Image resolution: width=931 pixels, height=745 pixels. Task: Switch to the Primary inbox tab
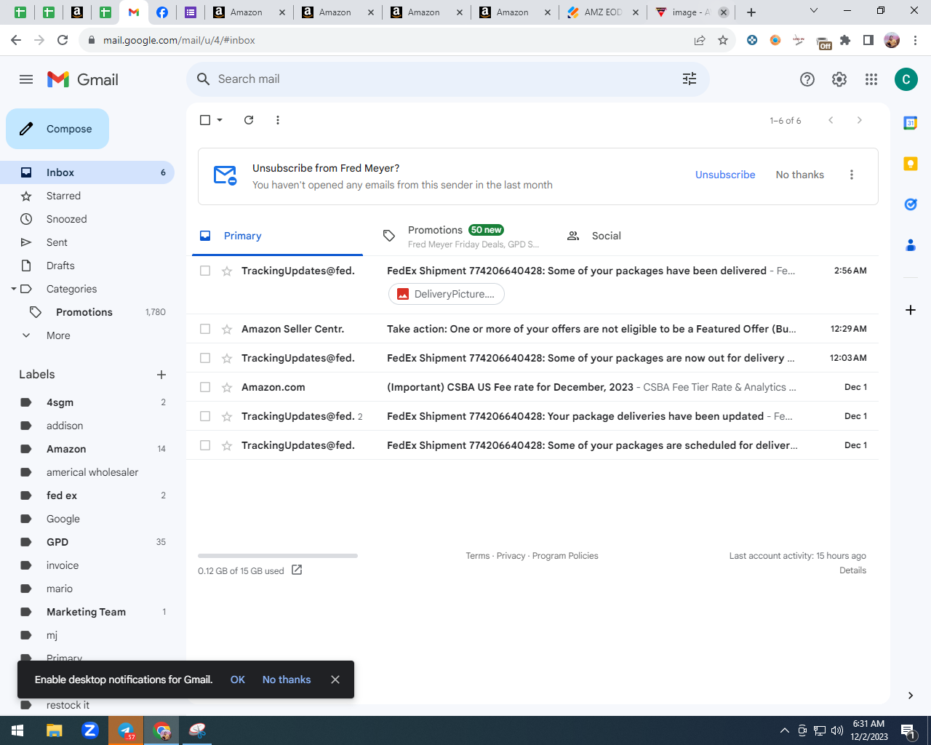coord(277,236)
